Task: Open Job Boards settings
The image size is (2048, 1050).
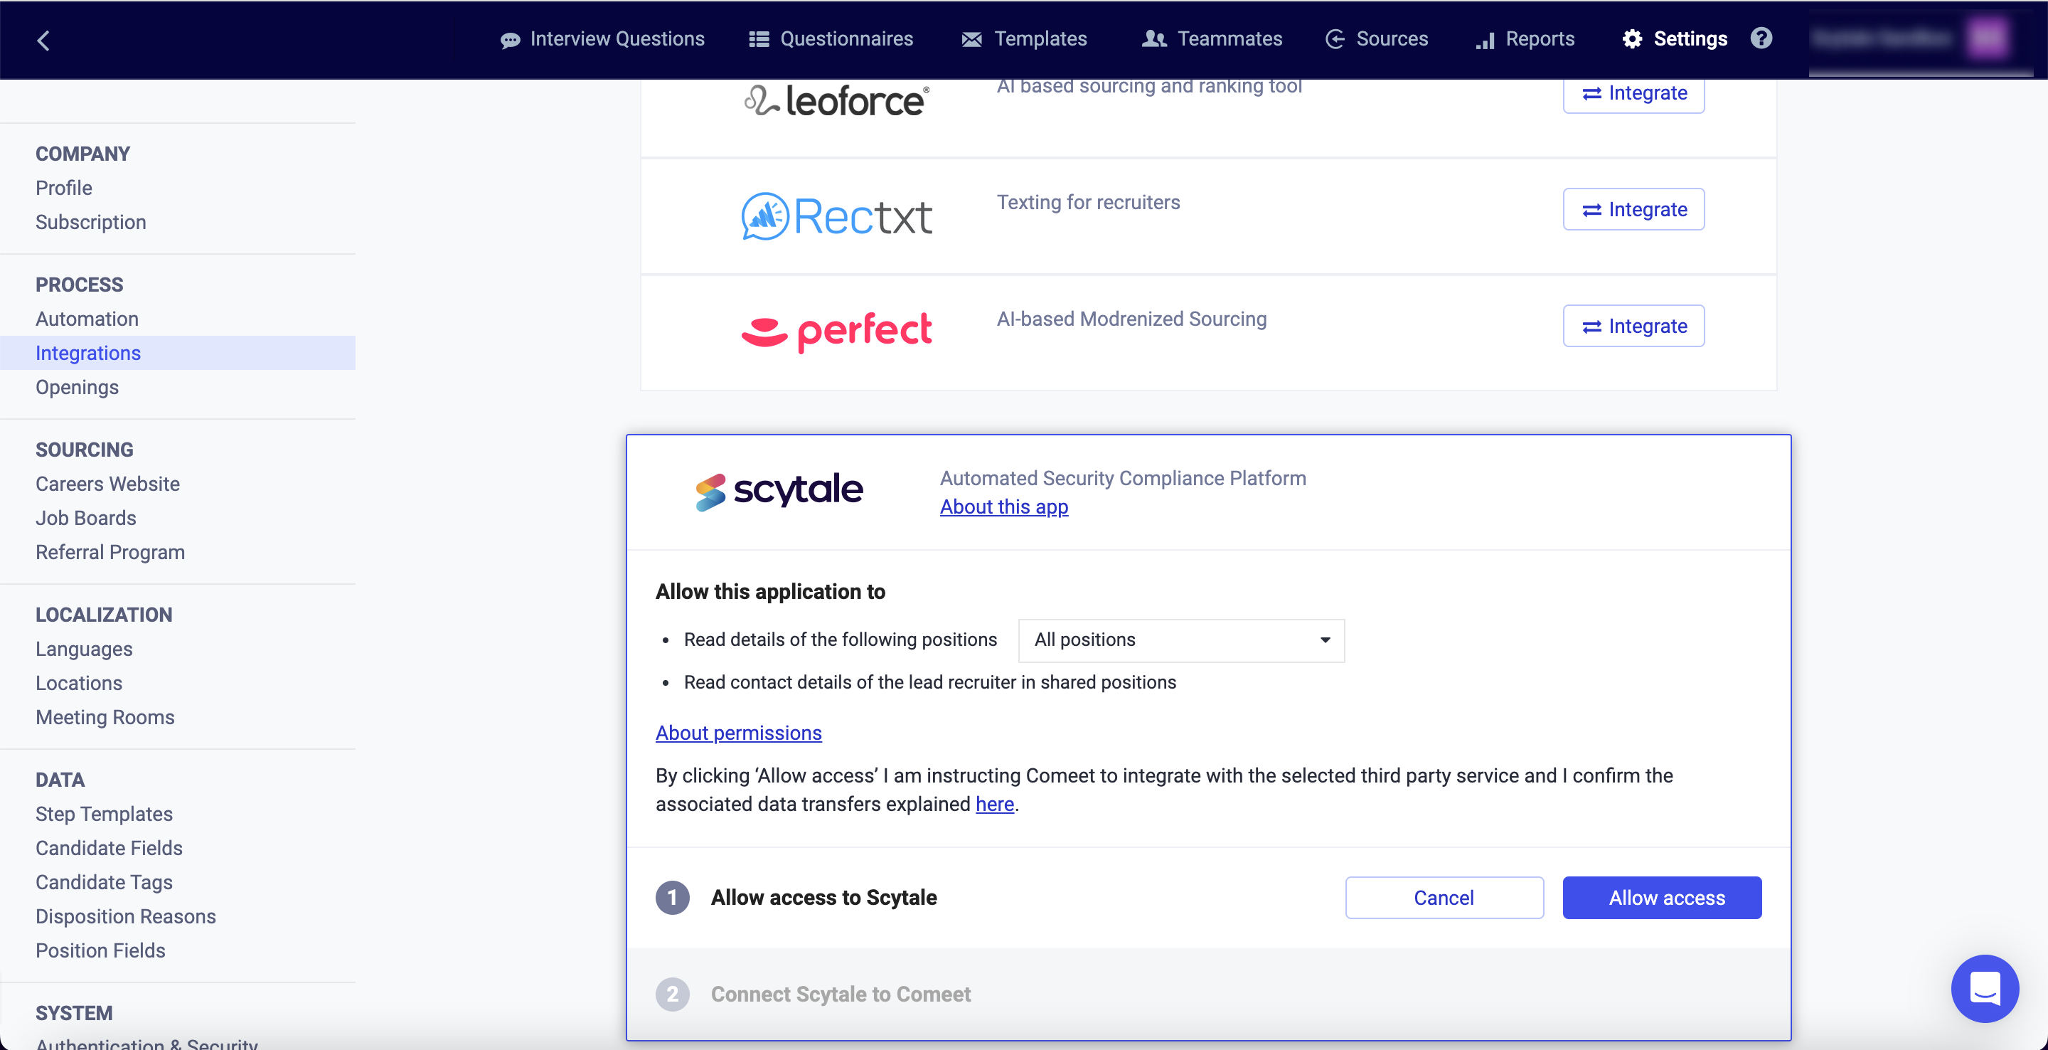Action: pos(86,518)
